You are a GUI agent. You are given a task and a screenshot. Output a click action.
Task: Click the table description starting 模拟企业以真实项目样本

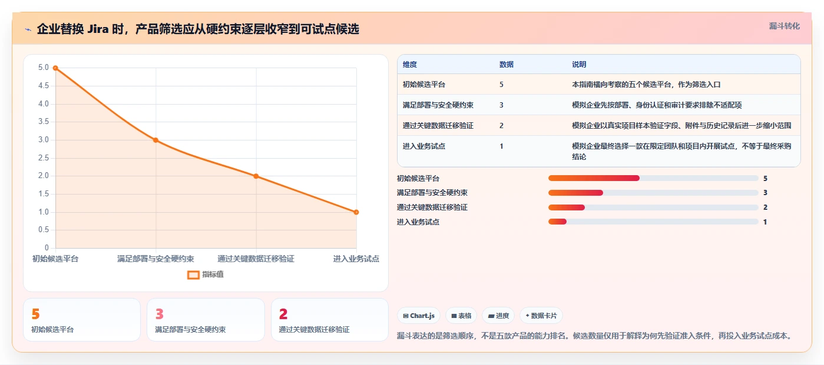click(x=681, y=126)
